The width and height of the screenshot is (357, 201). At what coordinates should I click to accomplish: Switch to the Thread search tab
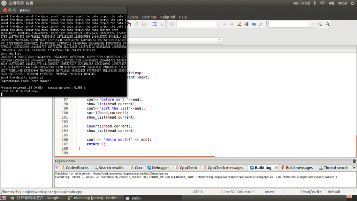334,168
